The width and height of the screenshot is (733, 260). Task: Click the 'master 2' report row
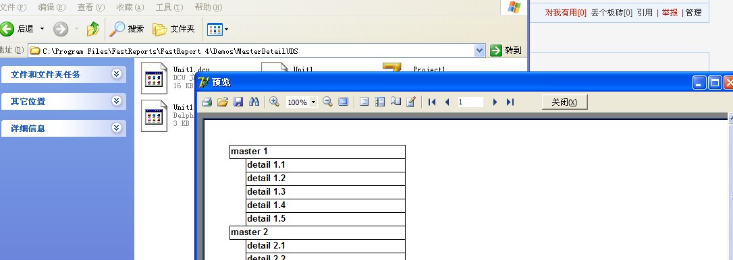[317, 232]
